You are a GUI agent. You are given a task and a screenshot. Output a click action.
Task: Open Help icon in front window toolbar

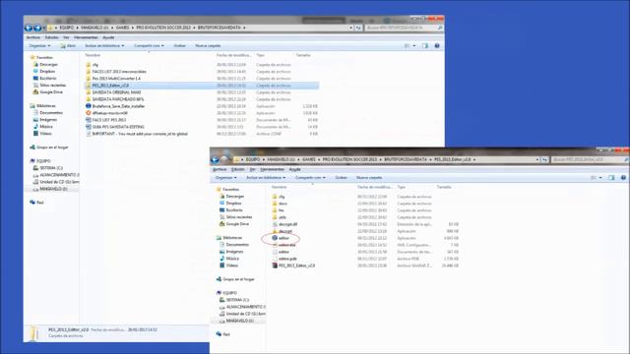(623, 177)
